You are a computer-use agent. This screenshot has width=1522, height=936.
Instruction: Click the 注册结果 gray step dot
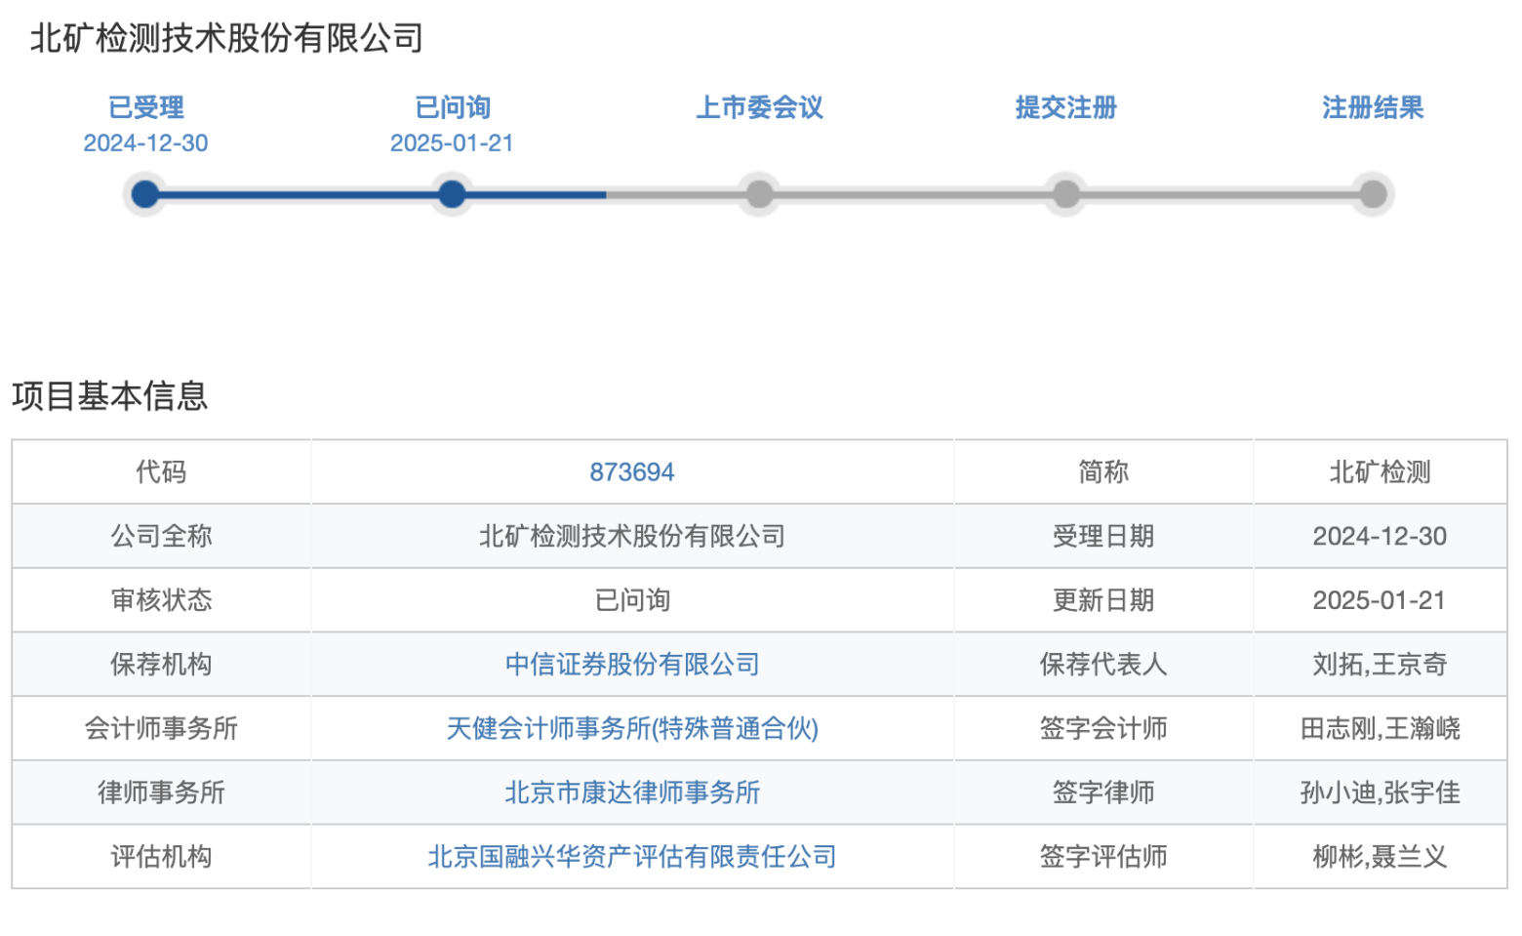(x=1373, y=194)
